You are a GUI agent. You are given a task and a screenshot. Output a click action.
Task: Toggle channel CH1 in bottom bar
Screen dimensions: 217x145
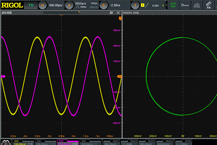tap(24, 142)
